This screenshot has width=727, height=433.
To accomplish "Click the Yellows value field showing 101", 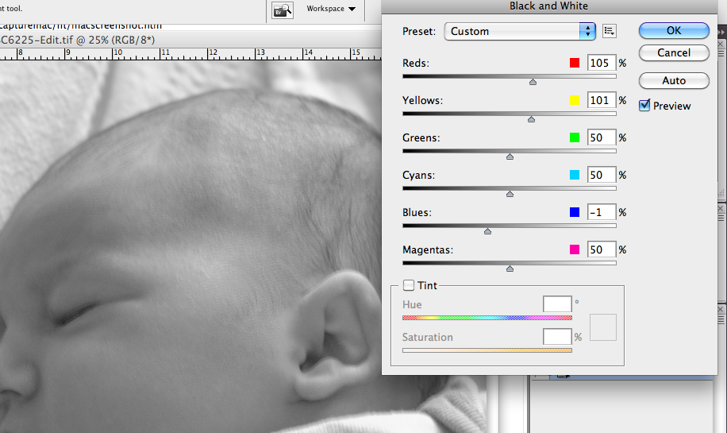I will (x=602, y=100).
